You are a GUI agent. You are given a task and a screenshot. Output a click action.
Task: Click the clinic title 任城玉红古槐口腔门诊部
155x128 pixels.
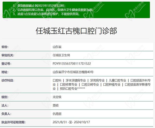(x=76, y=31)
